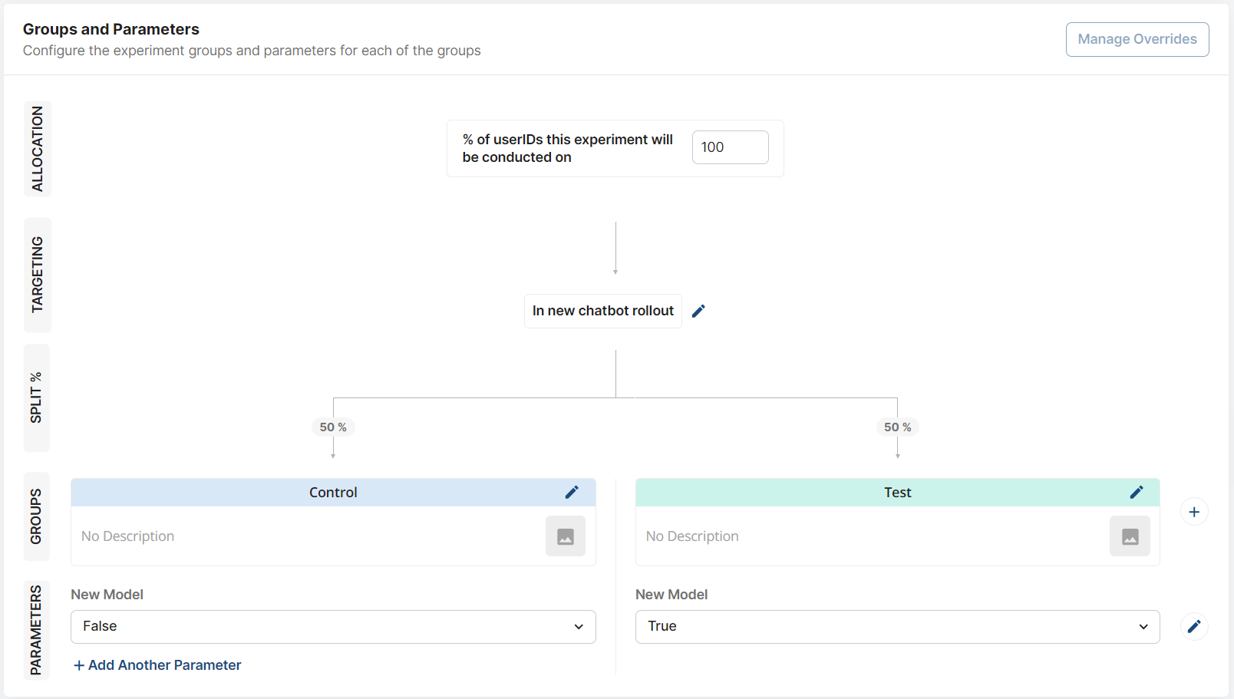Click the ALLOCATION sidebar label
Image resolution: width=1234 pixels, height=699 pixels.
[36, 148]
